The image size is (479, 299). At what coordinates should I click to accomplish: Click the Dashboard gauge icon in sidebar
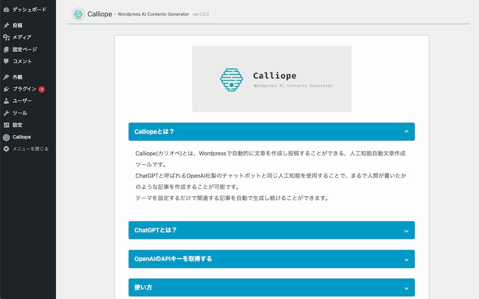(x=6, y=9)
